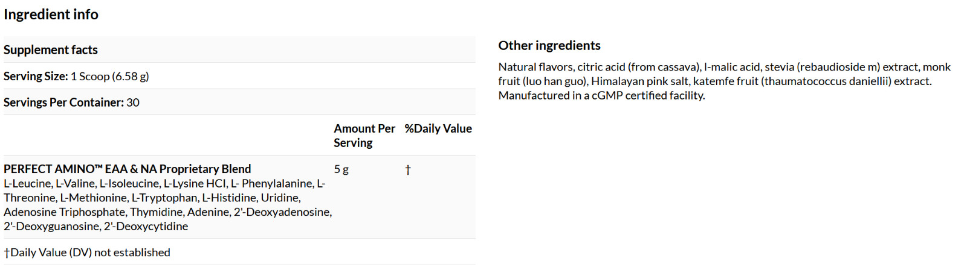This screenshot has width=967, height=270.
Task: Click Manufactured in a cGMP certified facility
Action: pos(601,95)
